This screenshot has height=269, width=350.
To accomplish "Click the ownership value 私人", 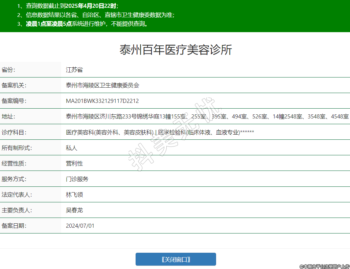I will [x=72, y=148].
